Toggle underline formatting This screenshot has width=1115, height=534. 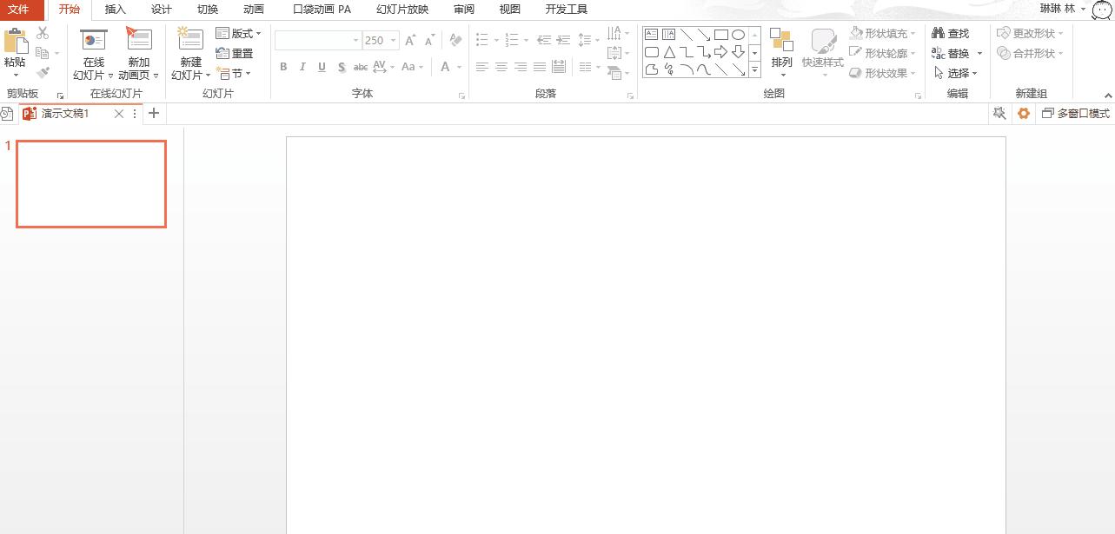322,67
